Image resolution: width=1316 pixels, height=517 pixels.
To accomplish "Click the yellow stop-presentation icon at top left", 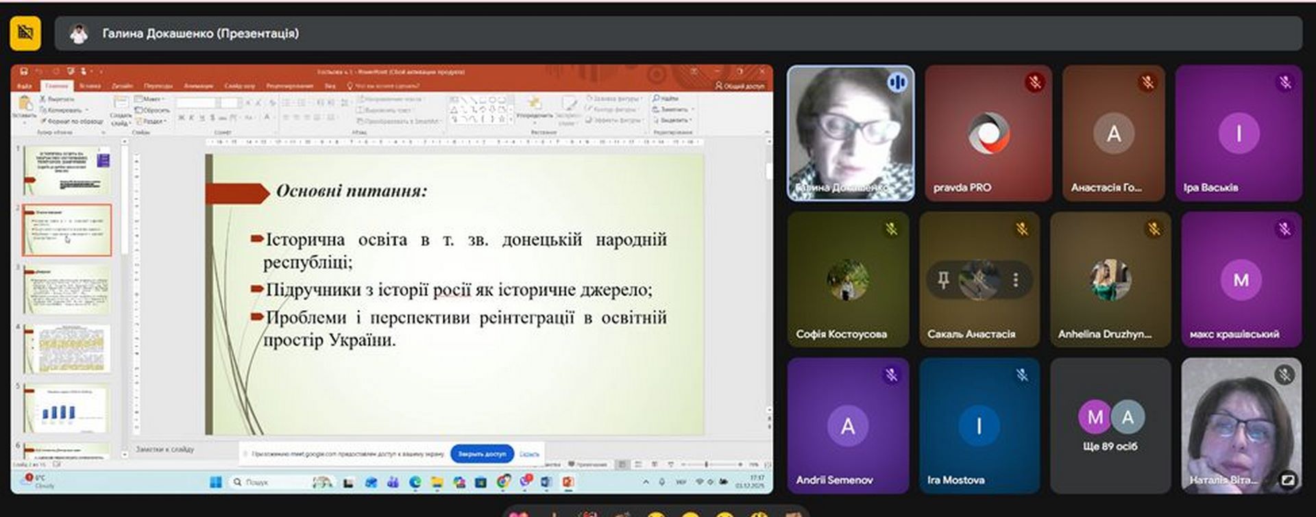I will point(25,33).
